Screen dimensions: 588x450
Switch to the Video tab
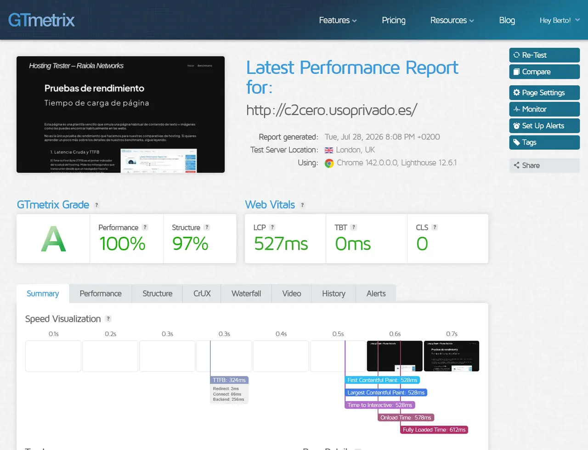point(292,293)
